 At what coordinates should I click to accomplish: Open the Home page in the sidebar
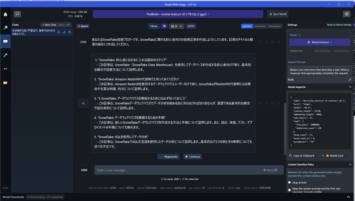(5, 14)
